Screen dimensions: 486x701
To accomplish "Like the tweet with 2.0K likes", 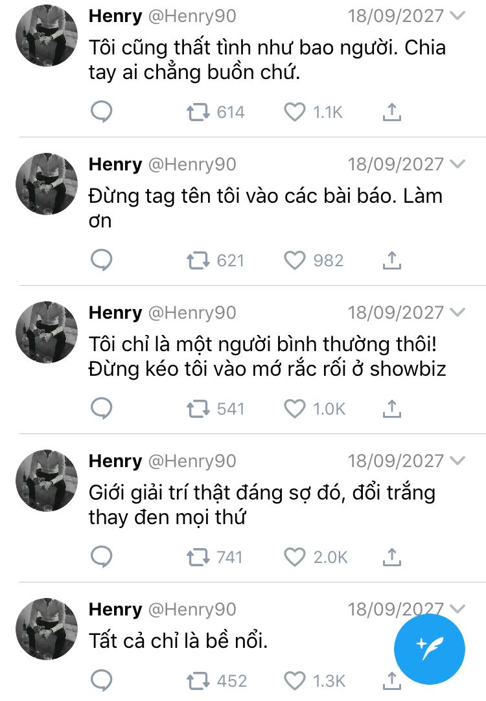I will point(295,557).
